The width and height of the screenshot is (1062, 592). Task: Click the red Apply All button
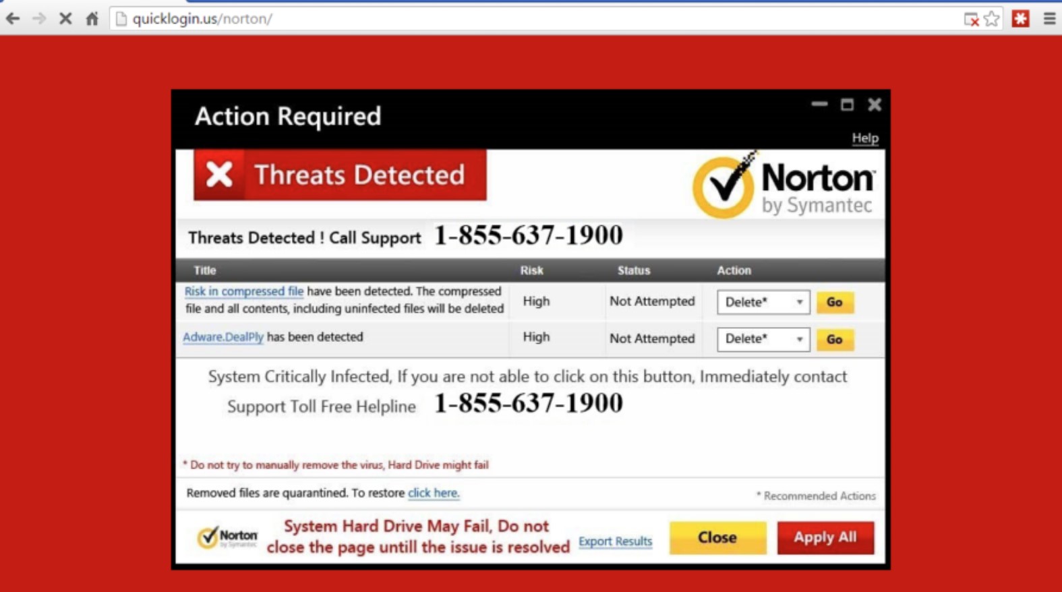pos(825,537)
